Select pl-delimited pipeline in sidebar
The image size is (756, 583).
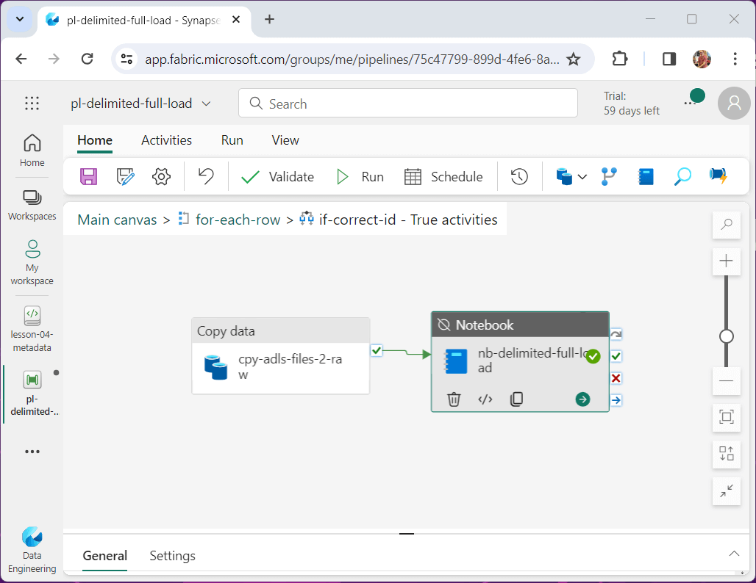point(32,394)
